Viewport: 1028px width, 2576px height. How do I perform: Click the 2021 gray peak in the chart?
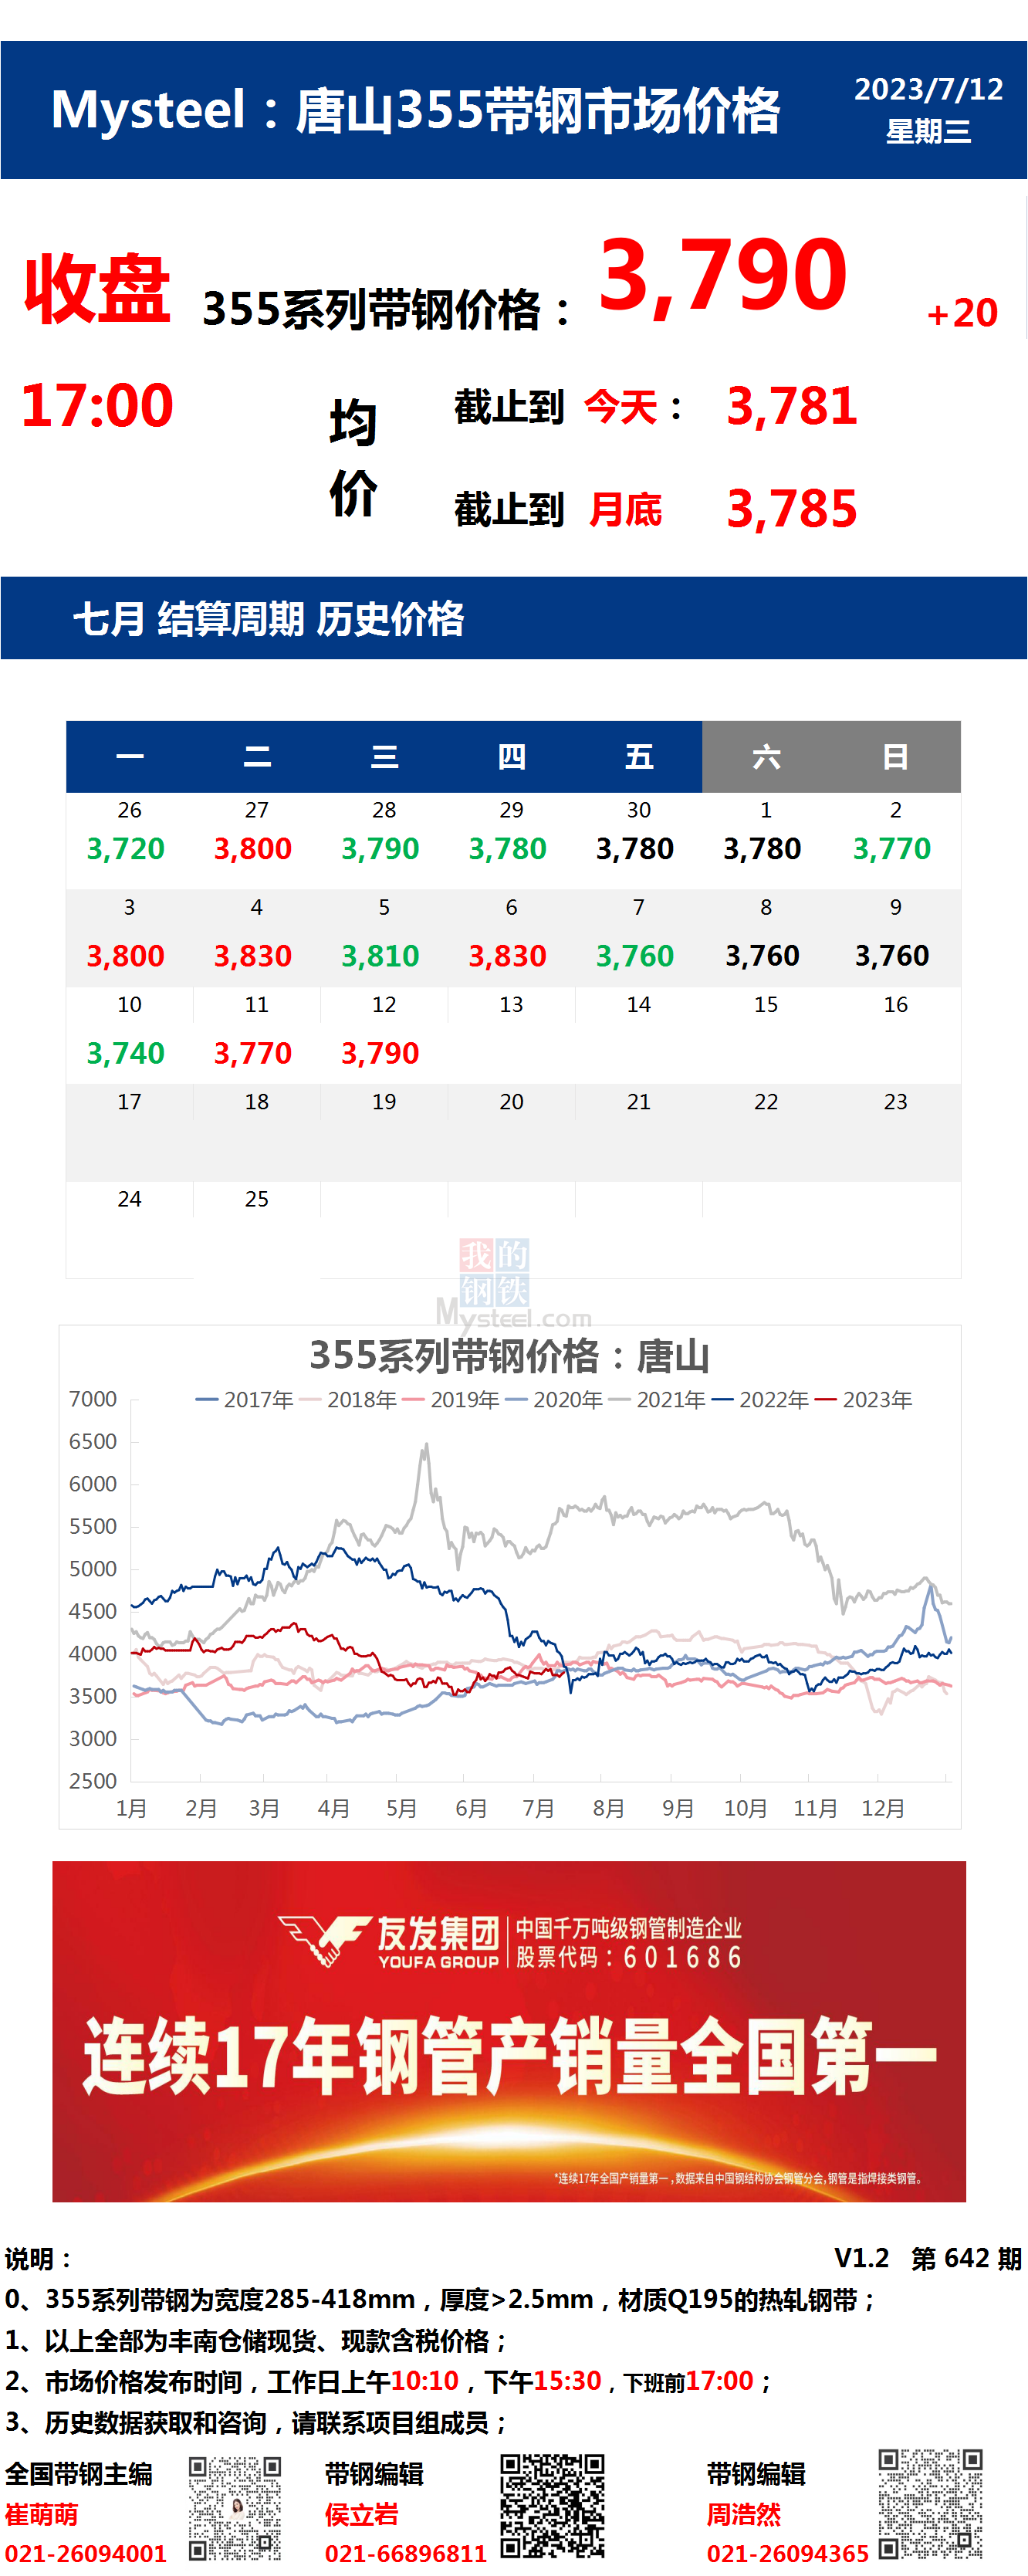coord(426,1447)
